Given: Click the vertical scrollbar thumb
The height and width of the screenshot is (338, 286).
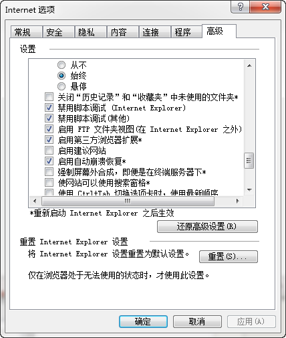Looking at the screenshot, I should click(249, 161).
